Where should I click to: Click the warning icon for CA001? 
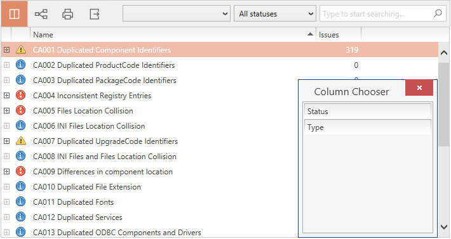pos(21,49)
